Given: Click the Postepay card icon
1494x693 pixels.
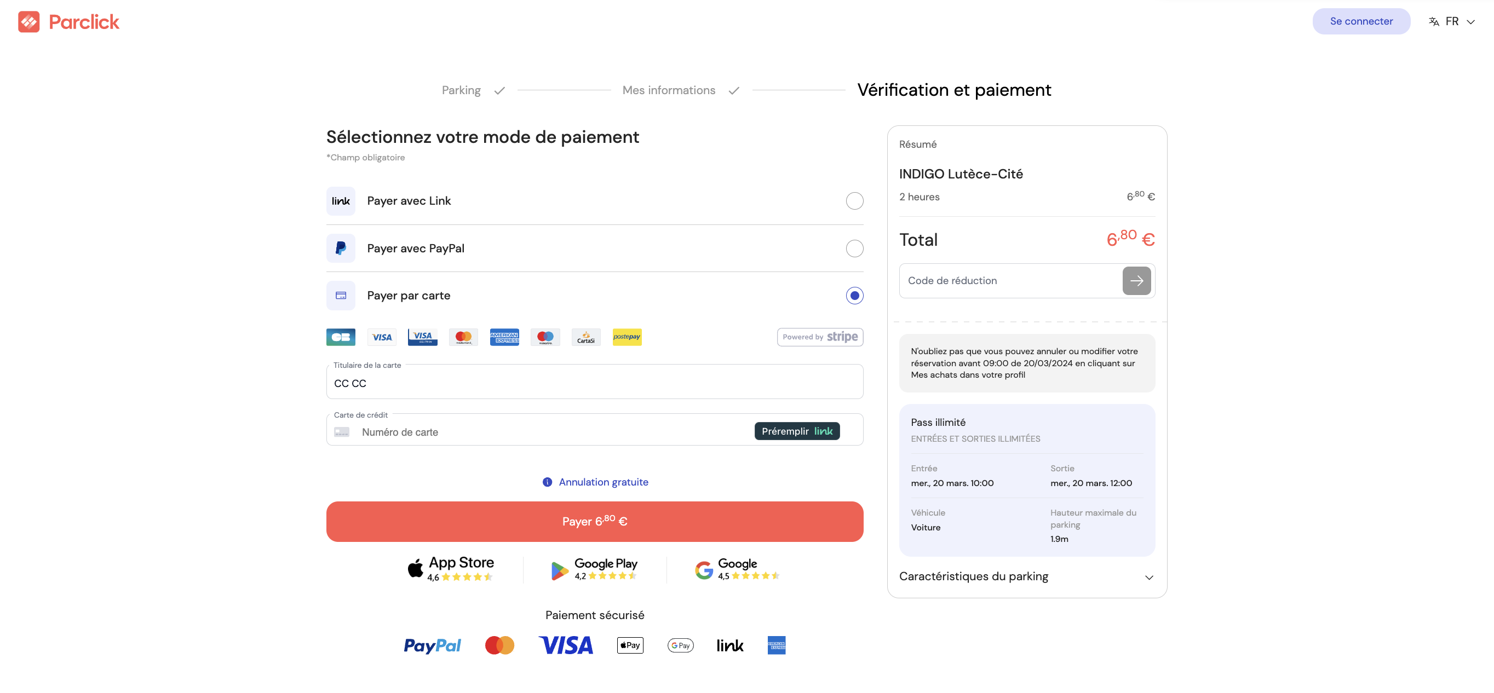Looking at the screenshot, I should pos(627,337).
